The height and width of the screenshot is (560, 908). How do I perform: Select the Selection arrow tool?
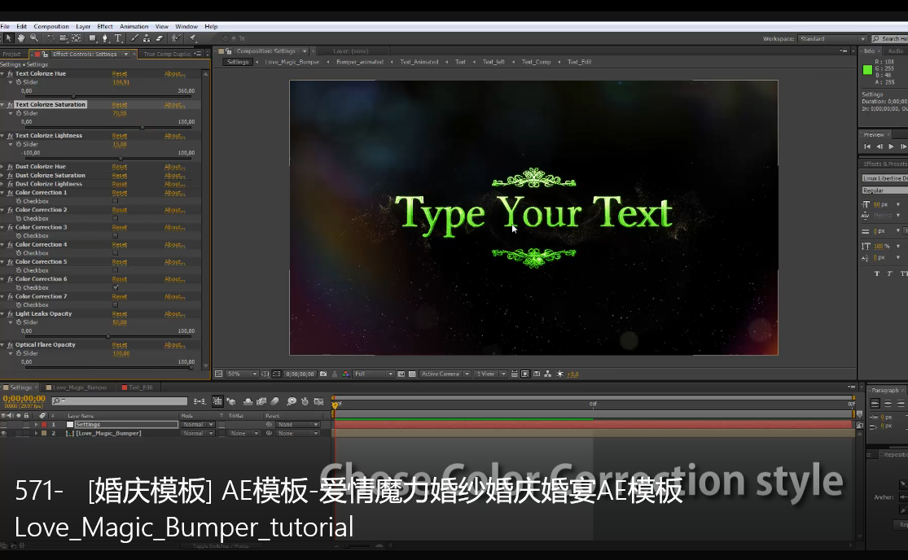point(9,38)
